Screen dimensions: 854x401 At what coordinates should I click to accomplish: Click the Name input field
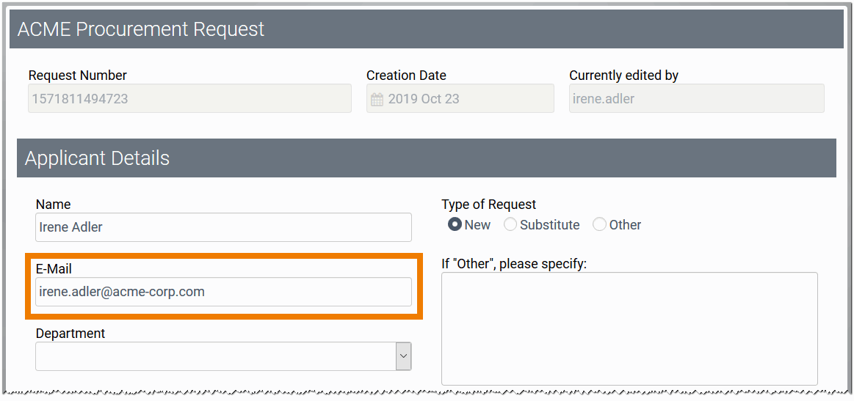click(x=223, y=227)
